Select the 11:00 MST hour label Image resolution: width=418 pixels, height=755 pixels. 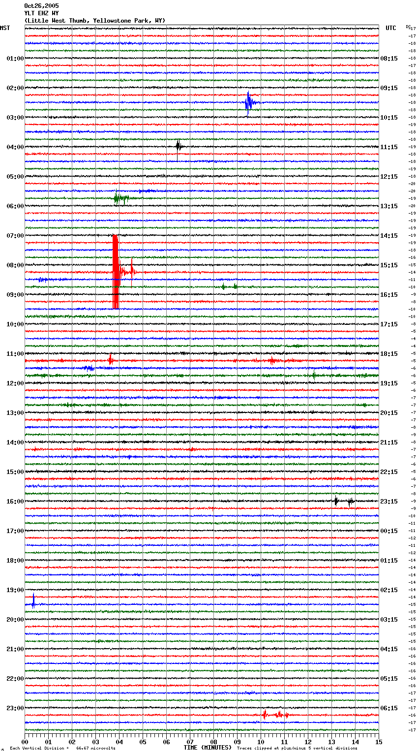click(15, 354)
